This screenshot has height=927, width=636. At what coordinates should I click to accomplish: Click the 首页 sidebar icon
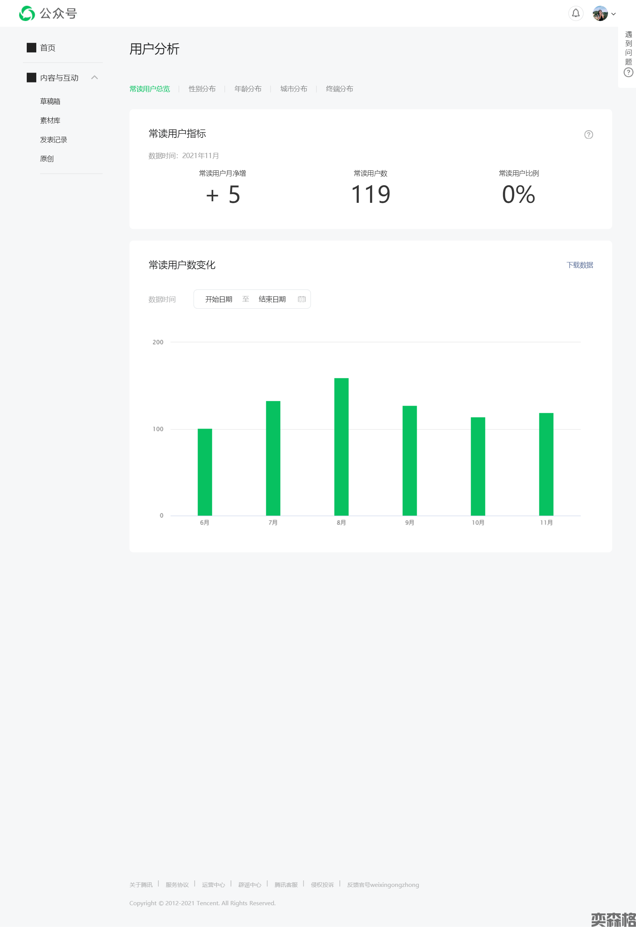coord(32,48)
